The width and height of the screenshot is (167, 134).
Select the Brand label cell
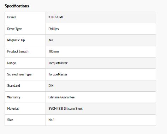(x=25, y=17)
